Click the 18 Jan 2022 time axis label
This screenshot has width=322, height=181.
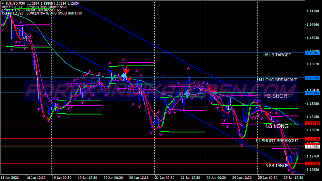[x=10, y=178]
